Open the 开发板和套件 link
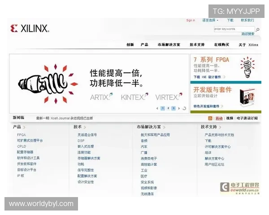This screenshot has width=269, height=215. click(x=26, y=164)
